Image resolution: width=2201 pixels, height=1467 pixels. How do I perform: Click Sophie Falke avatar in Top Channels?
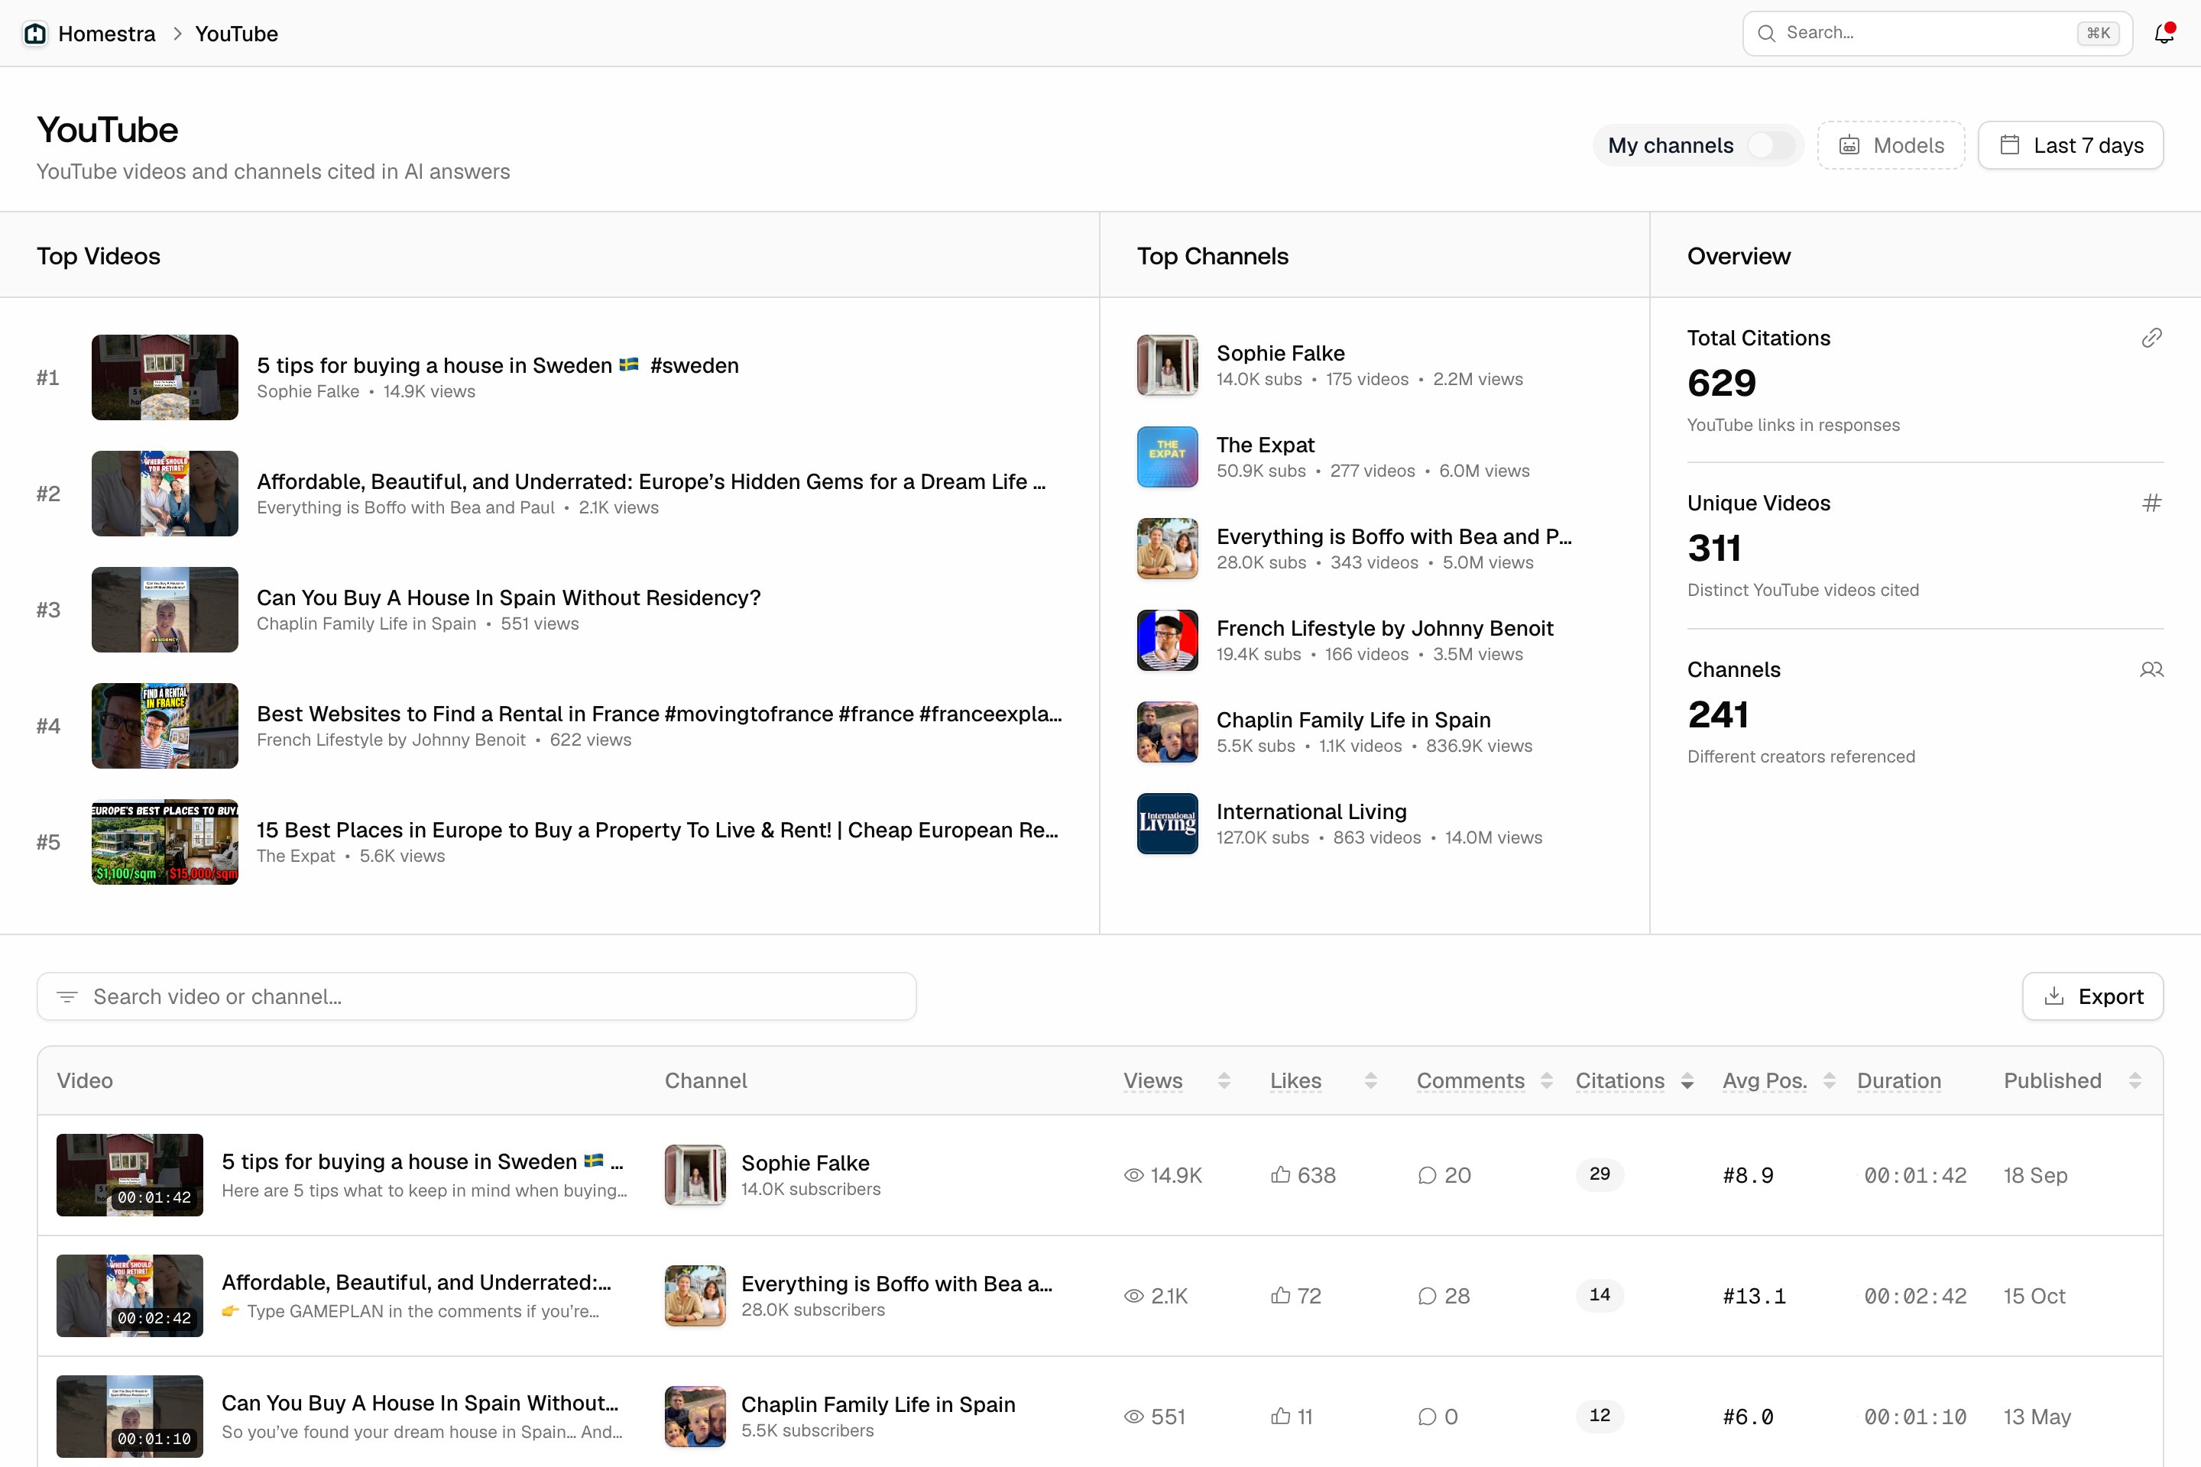coord(1167,365)
